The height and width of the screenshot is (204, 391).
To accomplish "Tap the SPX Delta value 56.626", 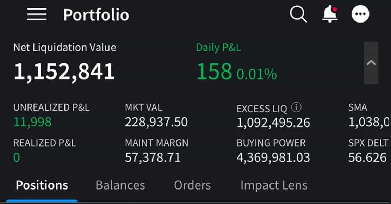I will (367, 157).
